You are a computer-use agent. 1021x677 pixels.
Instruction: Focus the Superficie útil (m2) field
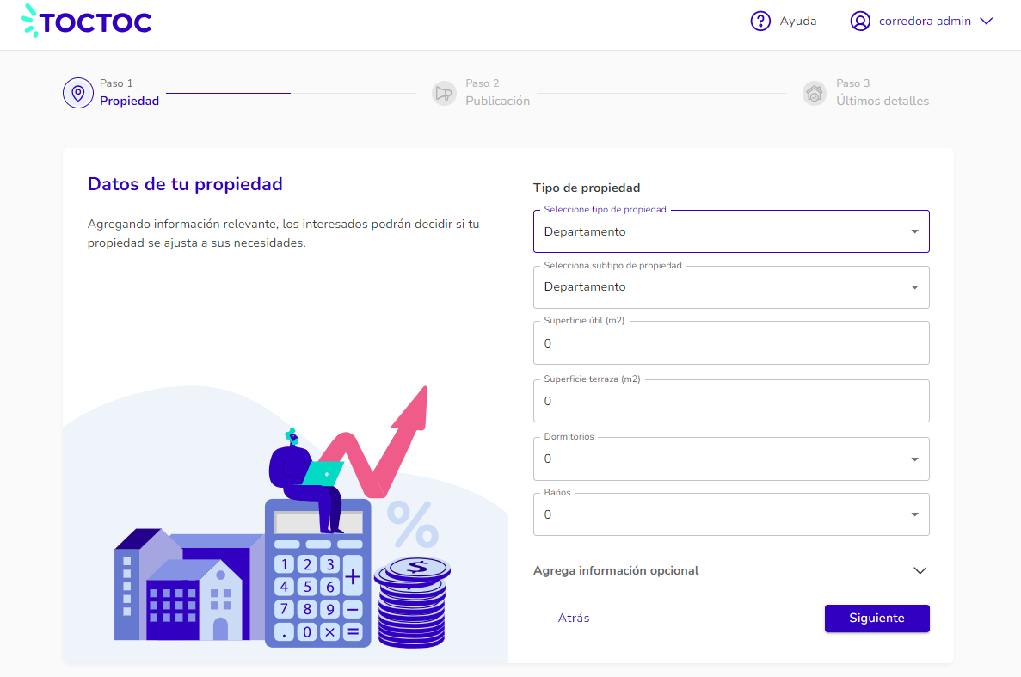click(x=730, y=343)
